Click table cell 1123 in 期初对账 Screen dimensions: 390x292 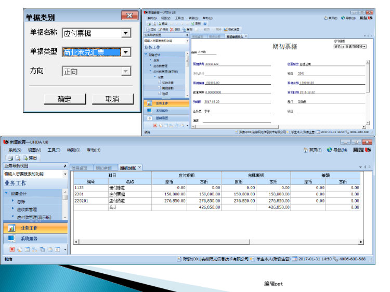(x=91, y=188)
